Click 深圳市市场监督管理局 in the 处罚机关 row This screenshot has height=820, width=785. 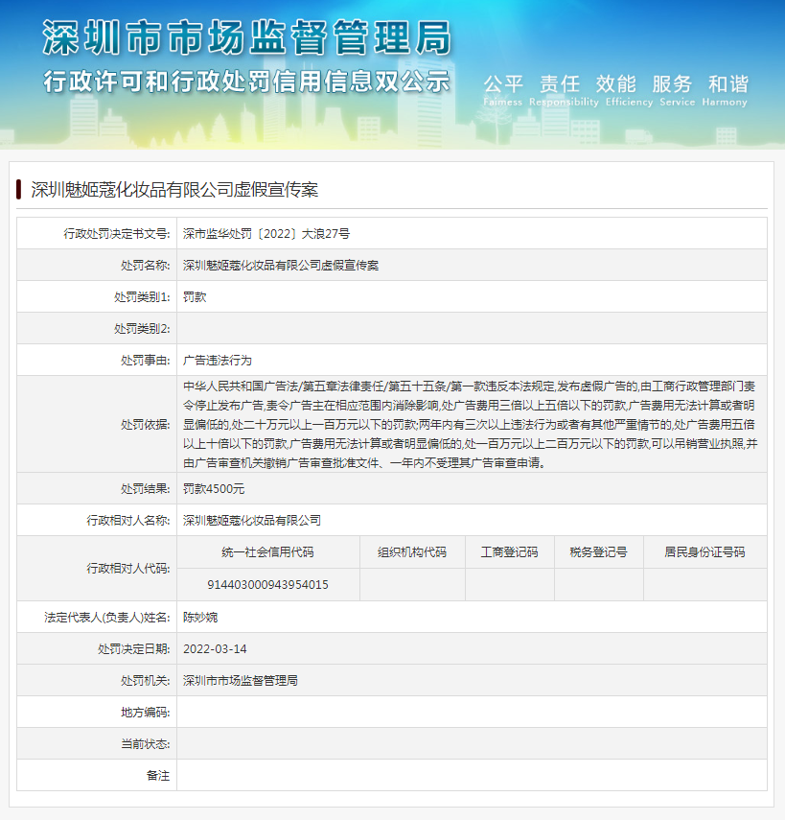coord(241,680)
